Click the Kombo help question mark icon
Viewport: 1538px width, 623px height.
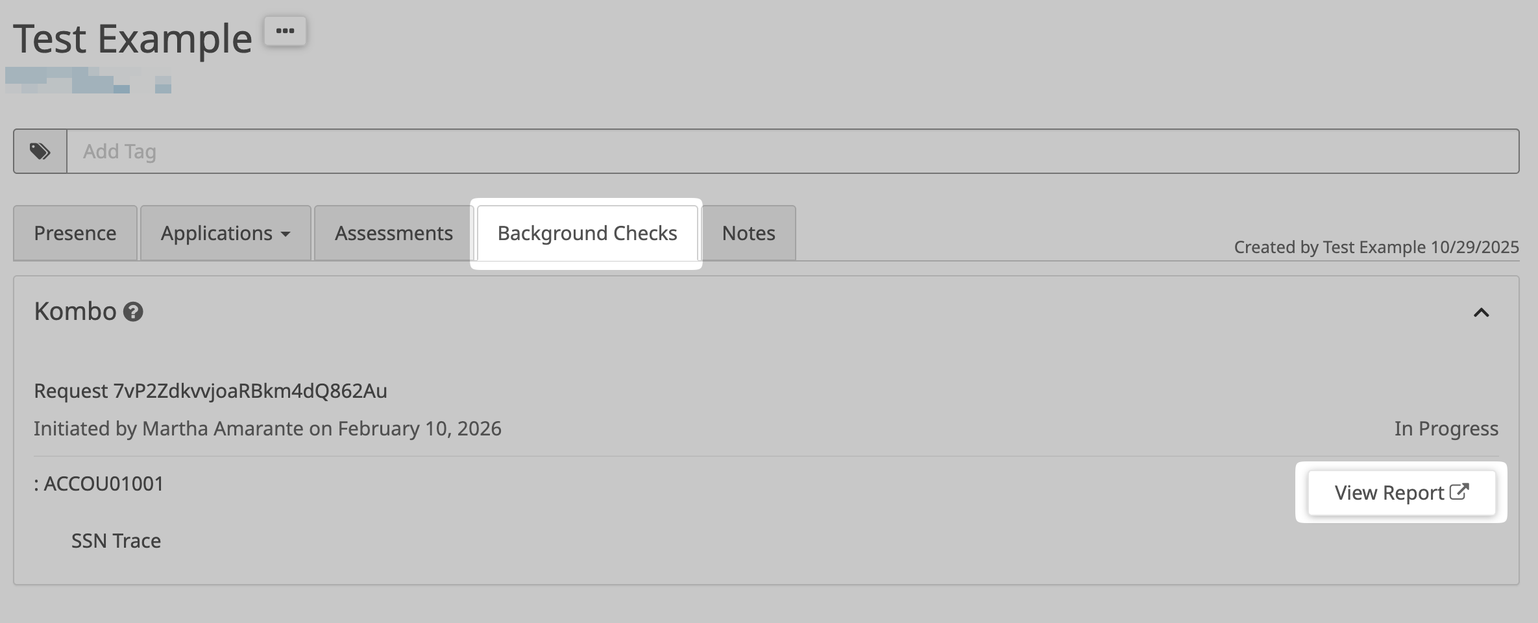point(133,312)
